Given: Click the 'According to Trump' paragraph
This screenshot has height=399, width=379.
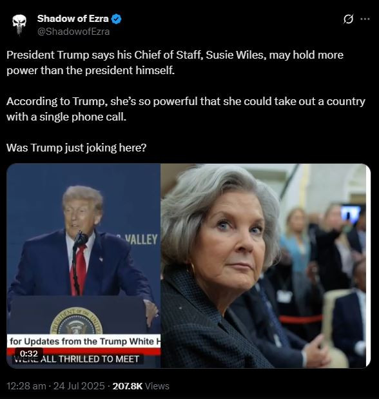Looking at the screenshot, I should (186, 109).
